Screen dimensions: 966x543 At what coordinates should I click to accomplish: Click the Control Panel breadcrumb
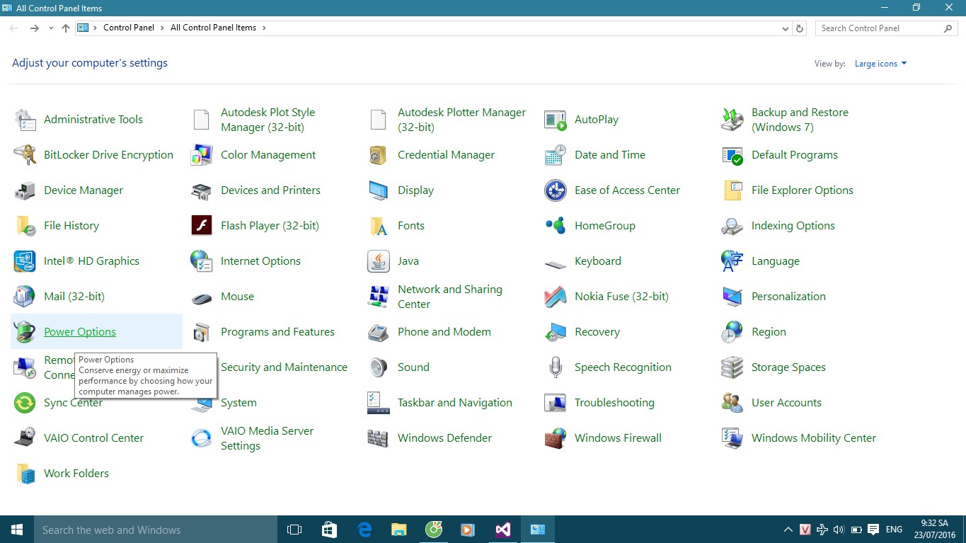129,28
